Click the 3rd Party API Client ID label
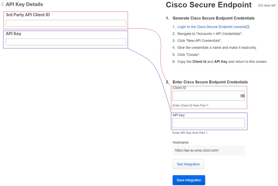 click(28, 15)
